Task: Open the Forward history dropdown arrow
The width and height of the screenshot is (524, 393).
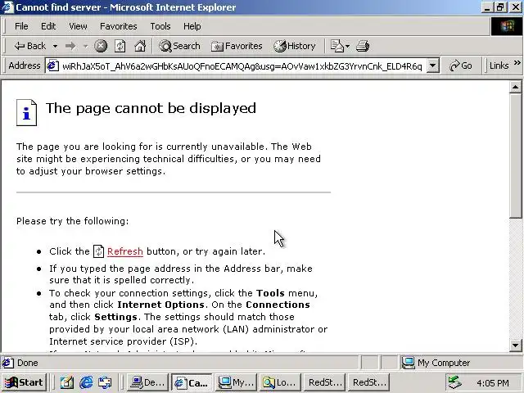Action: (x=85, y=46)
